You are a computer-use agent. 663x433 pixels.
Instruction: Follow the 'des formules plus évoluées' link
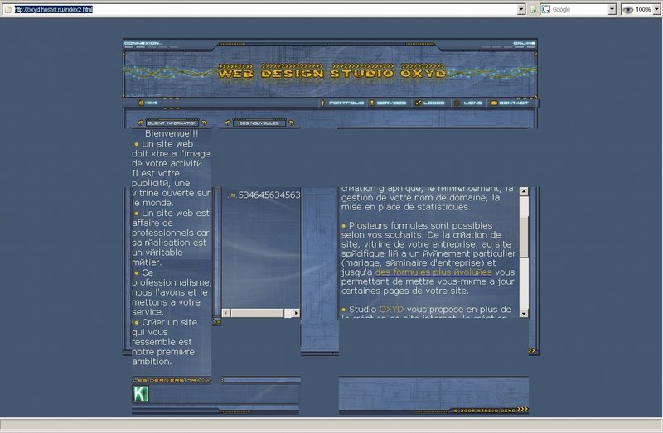433,272
